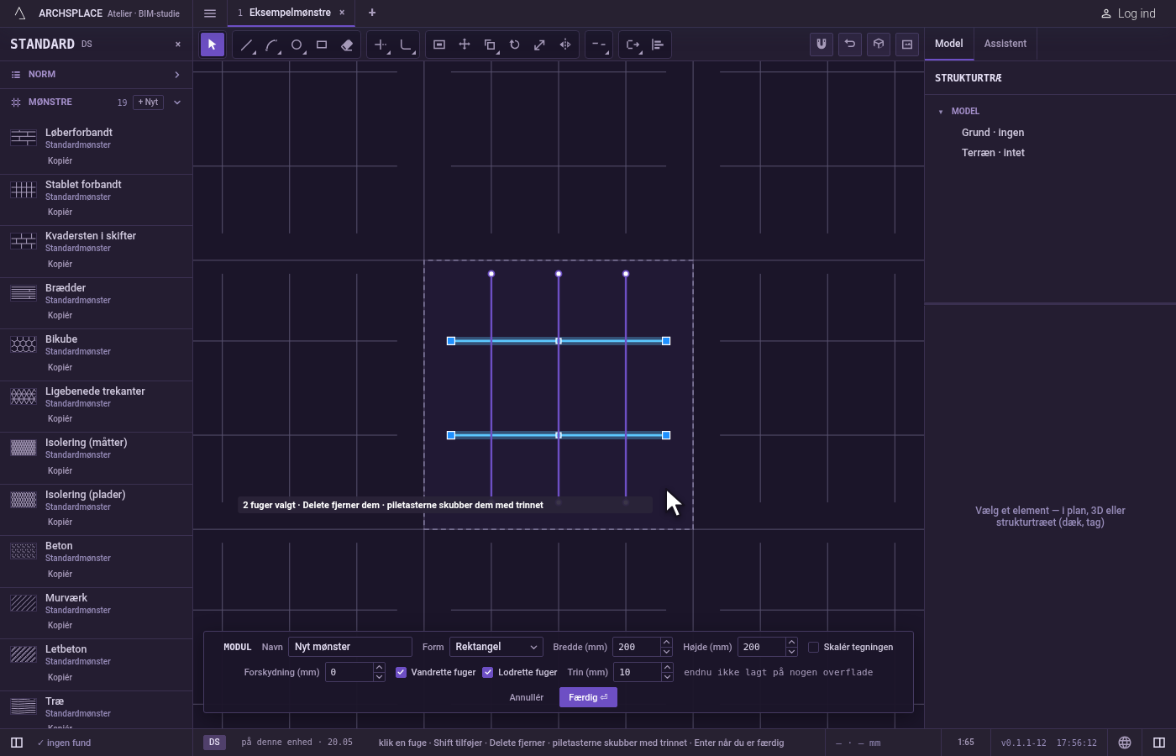Viewport: 1176px width, 756px height.
Task: Select the rotate tool
Action: pyautogui.click(x=515, y=45)
